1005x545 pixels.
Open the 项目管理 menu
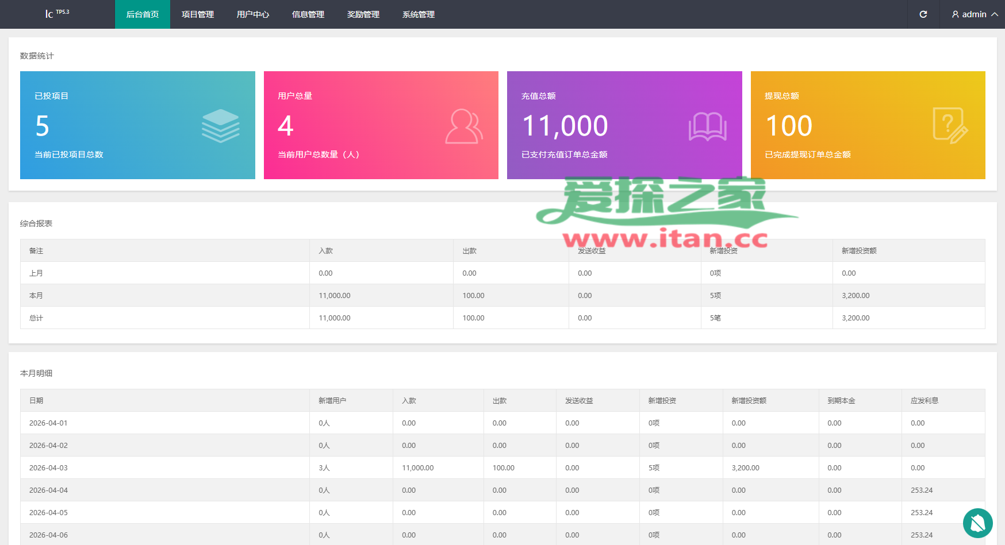pos(198,14)
